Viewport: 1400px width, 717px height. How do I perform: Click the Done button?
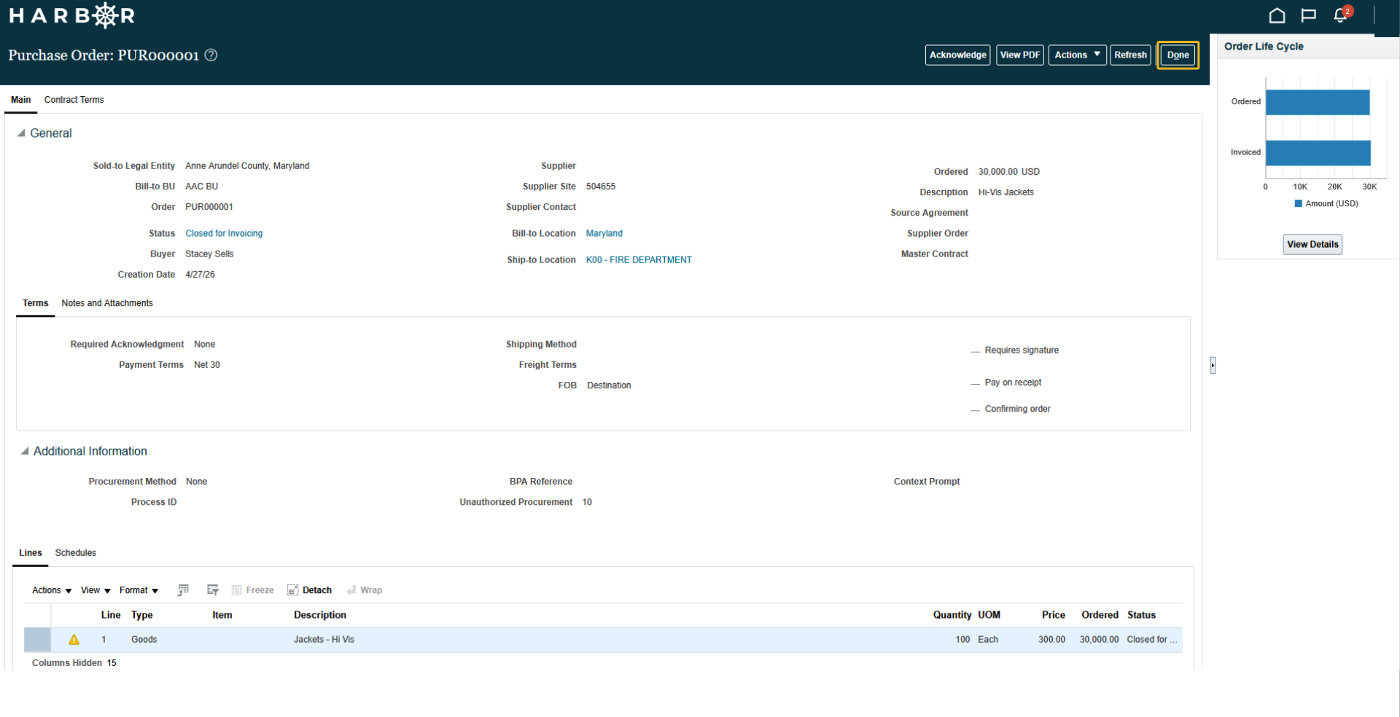click(x=1178, y=55)
